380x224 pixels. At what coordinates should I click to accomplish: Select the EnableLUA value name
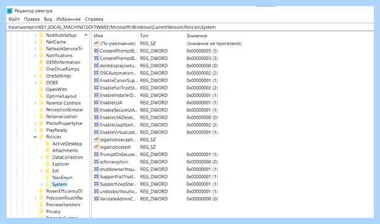click(111, 103)
